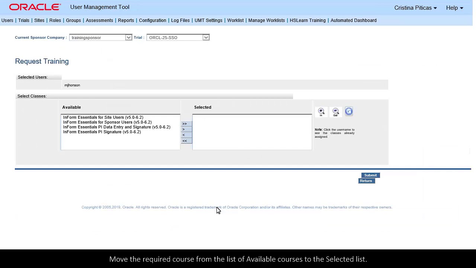The image size is (476, 268).
Task: Click the Oracle logo
Action: tap(35, 7)
